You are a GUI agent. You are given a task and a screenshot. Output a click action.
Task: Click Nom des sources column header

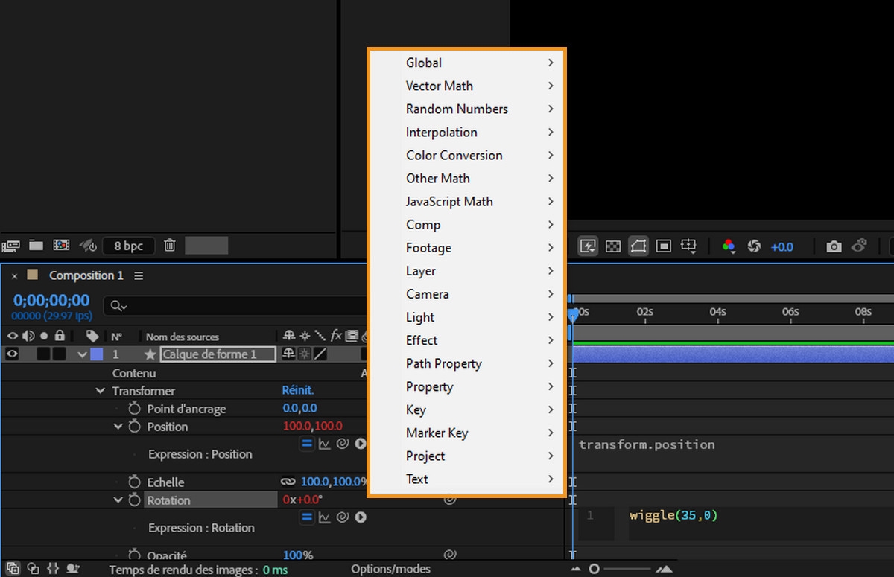183,337
